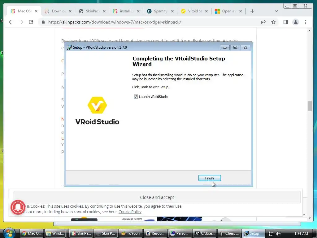Open the Chess taskbar button
The image size is (317, 238).
230,233
